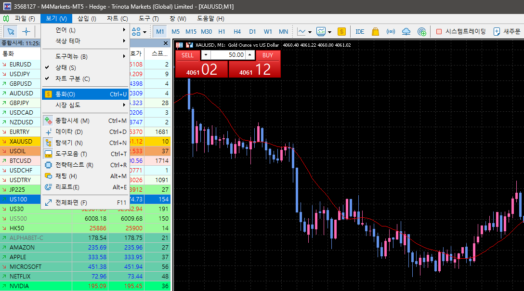524x291 pixels.
Task: Select the XAUUSD row in Market Watch
Action: [x=85, y=142]
